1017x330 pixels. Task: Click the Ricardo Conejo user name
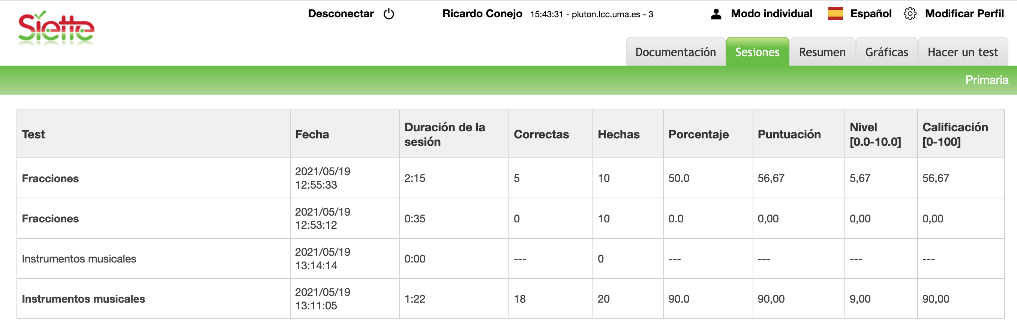coord(482,14)
